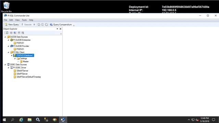
Task: Select PISRV01 under PI OLEDB Enterprise
Action: coord(20,43)
